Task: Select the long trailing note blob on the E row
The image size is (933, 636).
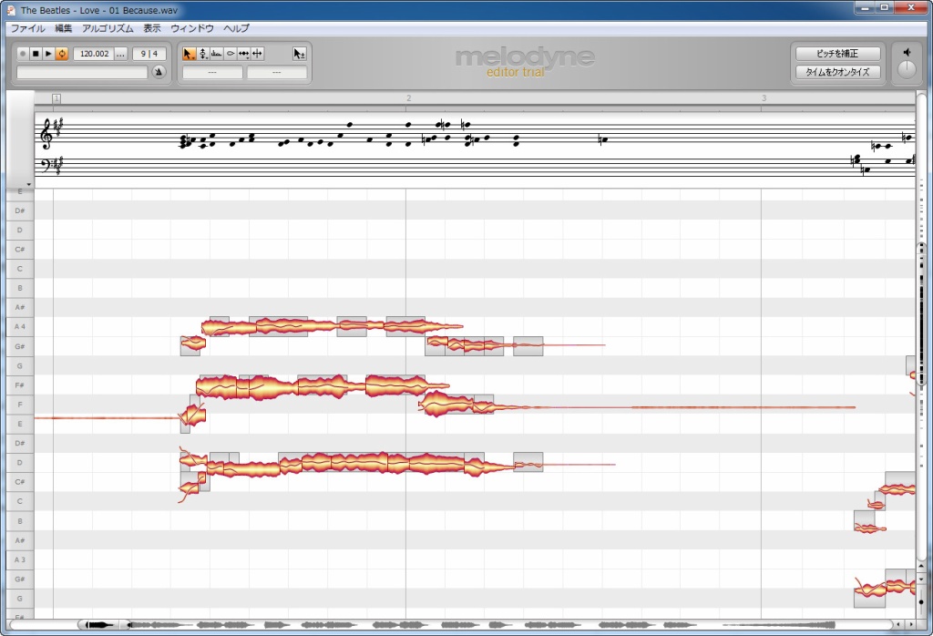Action: [108, 418]
